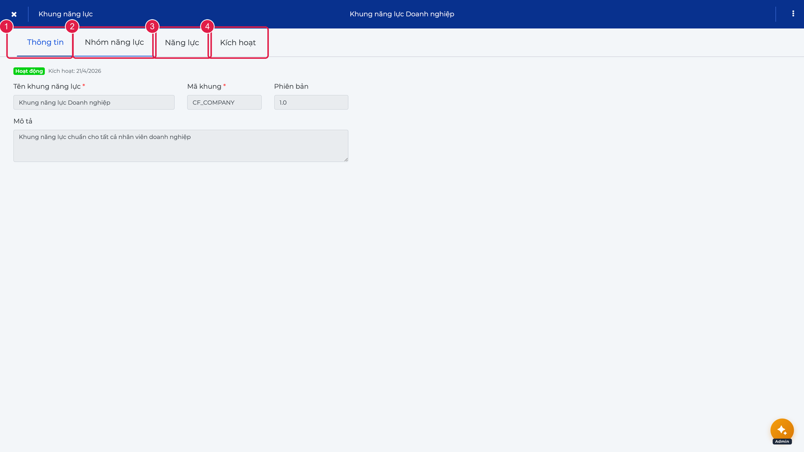The image size is (804, 452).
Task: Switch to the Nhóm năng lực tab
Action: coord(114,42)
